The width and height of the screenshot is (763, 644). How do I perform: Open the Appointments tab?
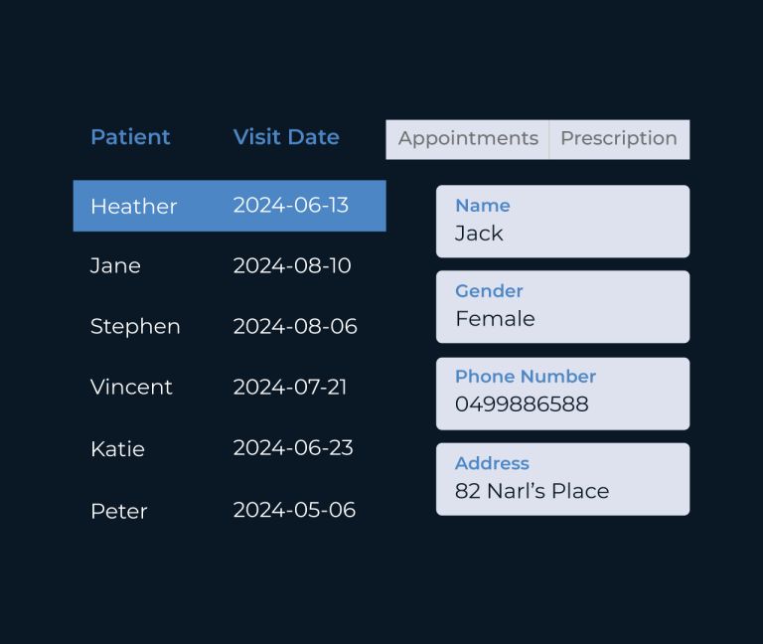tap(468, 139)
